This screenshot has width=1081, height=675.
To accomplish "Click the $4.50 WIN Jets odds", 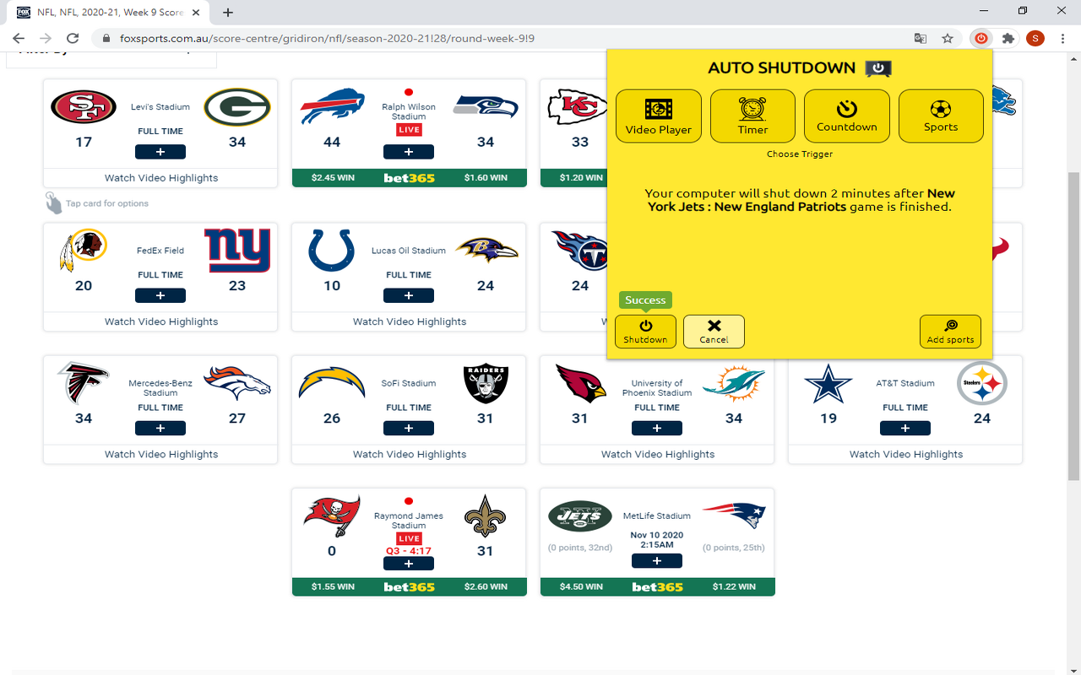I will click(581, 586).
